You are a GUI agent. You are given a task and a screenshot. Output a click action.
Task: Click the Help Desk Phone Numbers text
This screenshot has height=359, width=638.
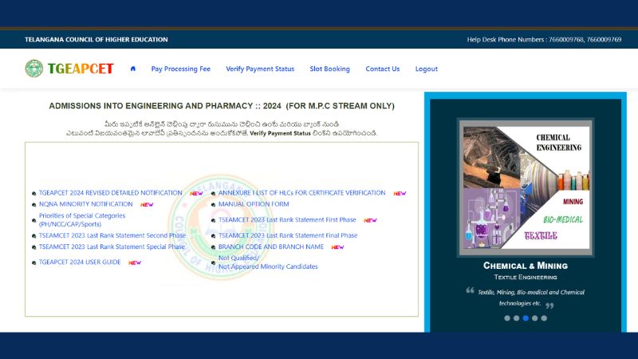point(544,39)
